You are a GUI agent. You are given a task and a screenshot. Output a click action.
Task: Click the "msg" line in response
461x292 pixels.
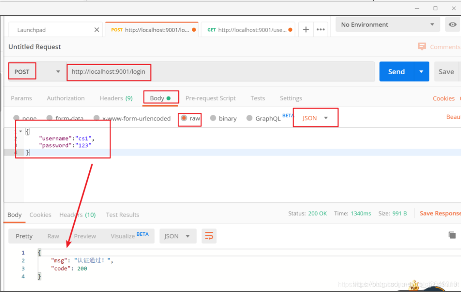coord(82,260)
